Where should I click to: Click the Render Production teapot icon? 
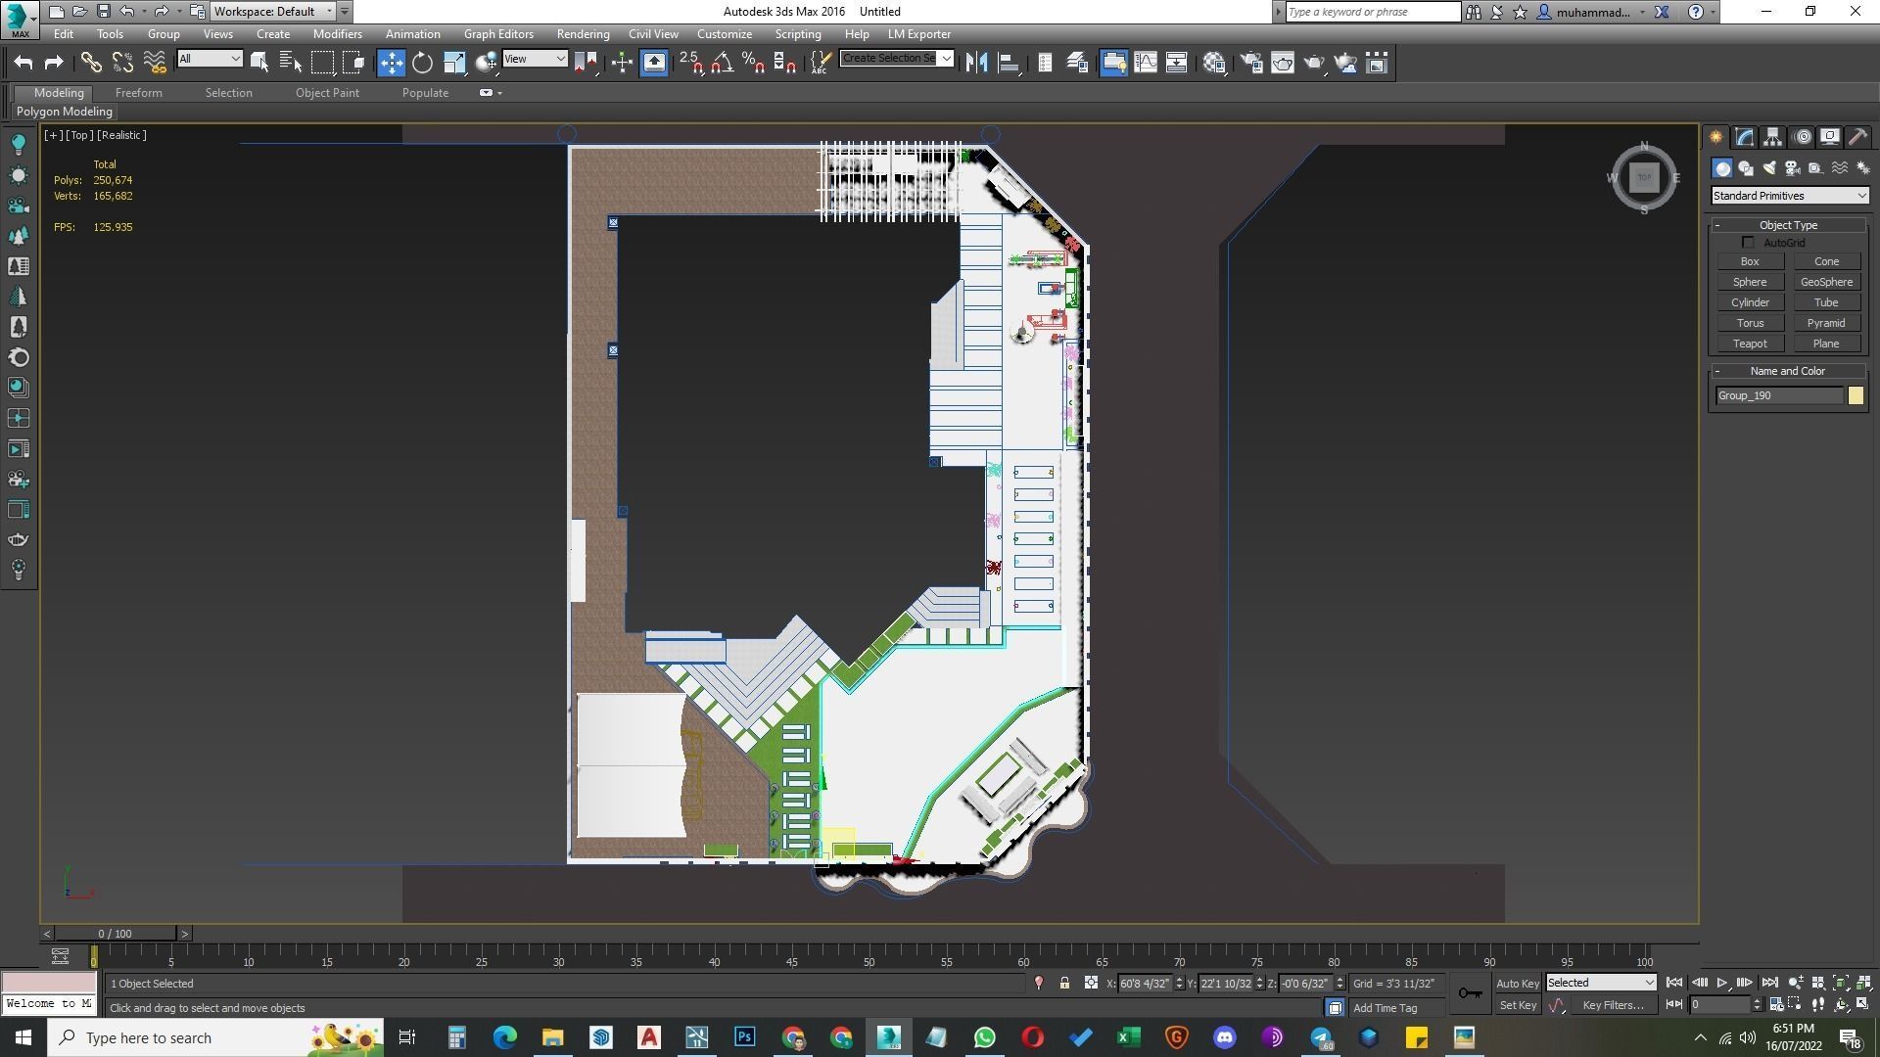click(1314, 63)
